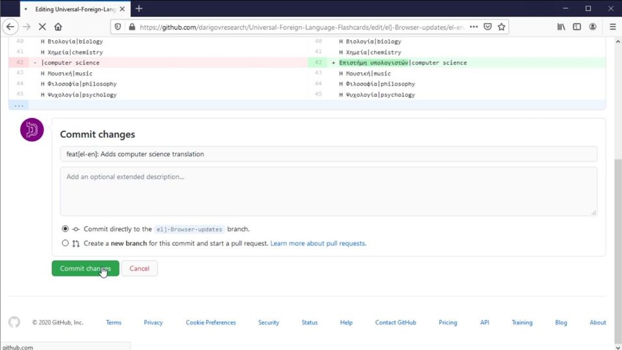The height and width of the screenshot is (350, 622).
Task: Click the commit message input field
Action: click(x=329, y=154)
